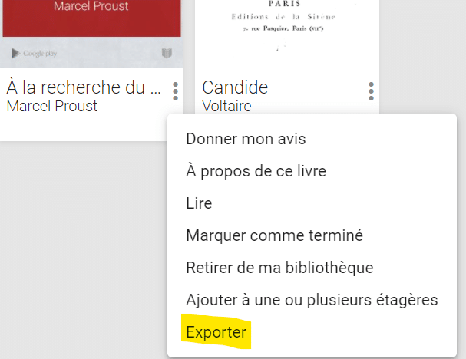Choose À propos de ce livre

coord(256,171)
